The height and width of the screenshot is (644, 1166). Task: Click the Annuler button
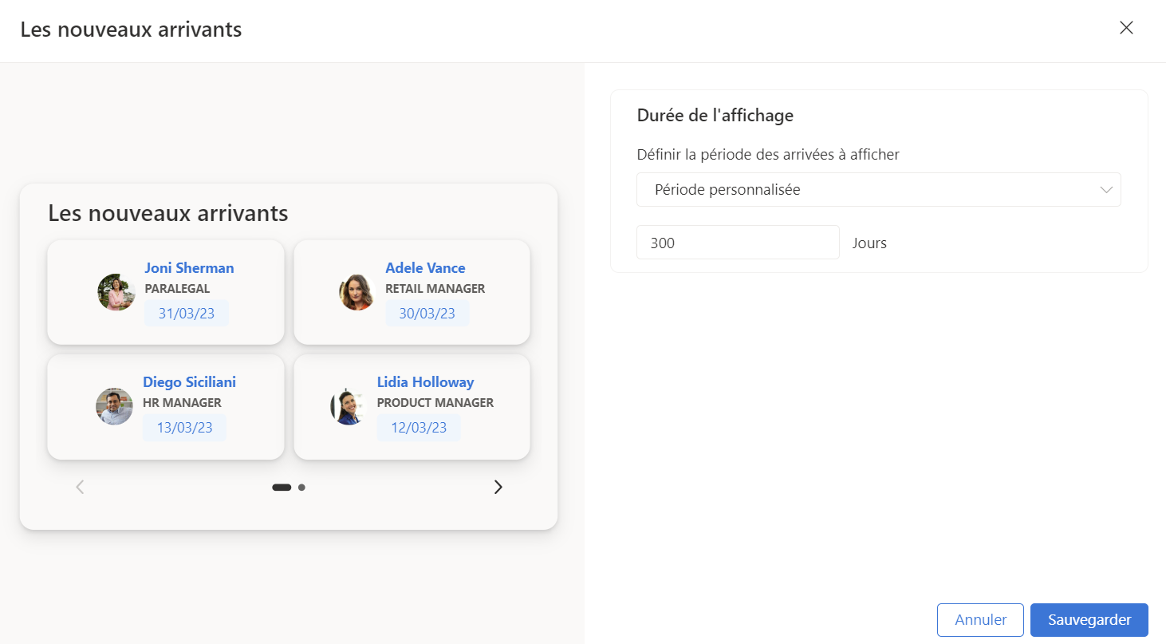click(980, 620)
